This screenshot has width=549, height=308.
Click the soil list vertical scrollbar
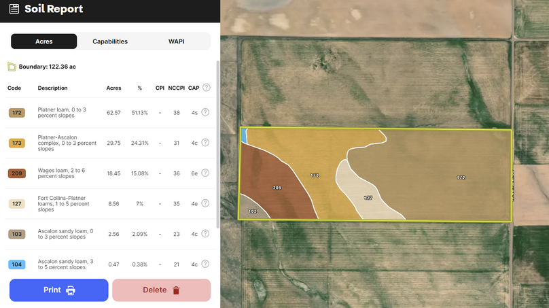pyautogui.click(x=217, y=143)
